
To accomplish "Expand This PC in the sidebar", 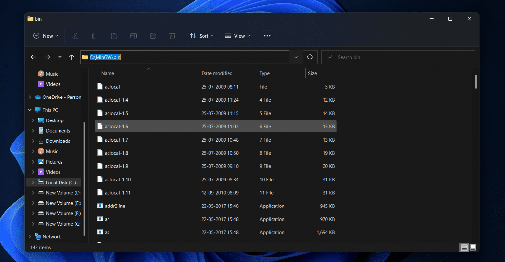I will coord(29,110).
